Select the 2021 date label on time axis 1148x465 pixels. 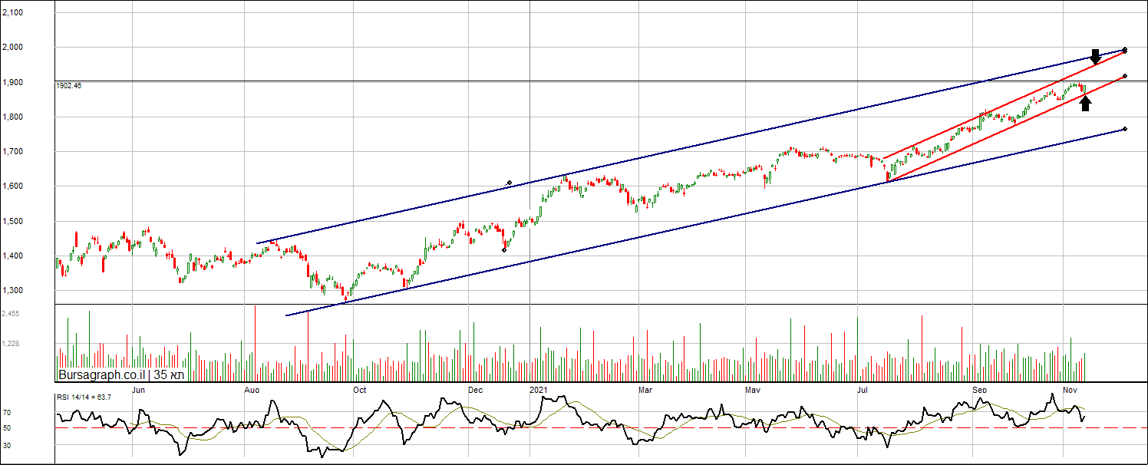click(x=539, y=390)
